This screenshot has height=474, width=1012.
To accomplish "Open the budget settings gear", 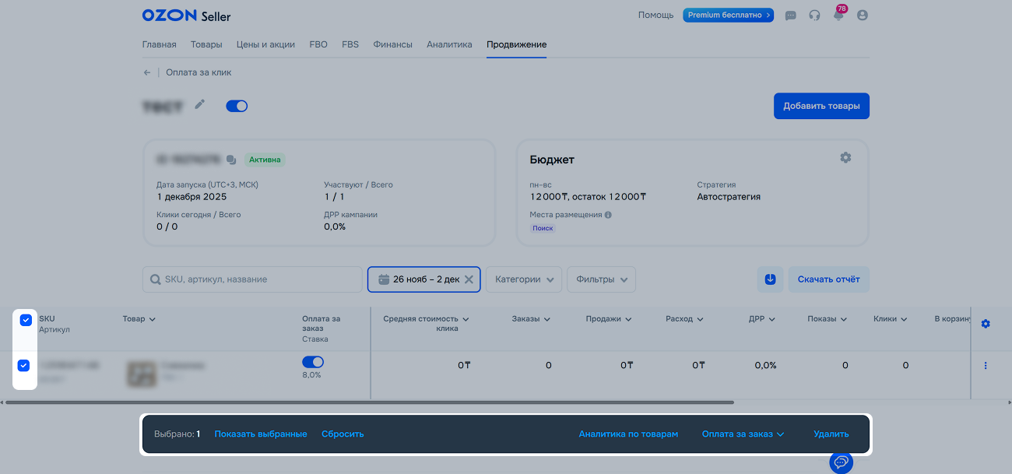I will (x=845, y=157).
